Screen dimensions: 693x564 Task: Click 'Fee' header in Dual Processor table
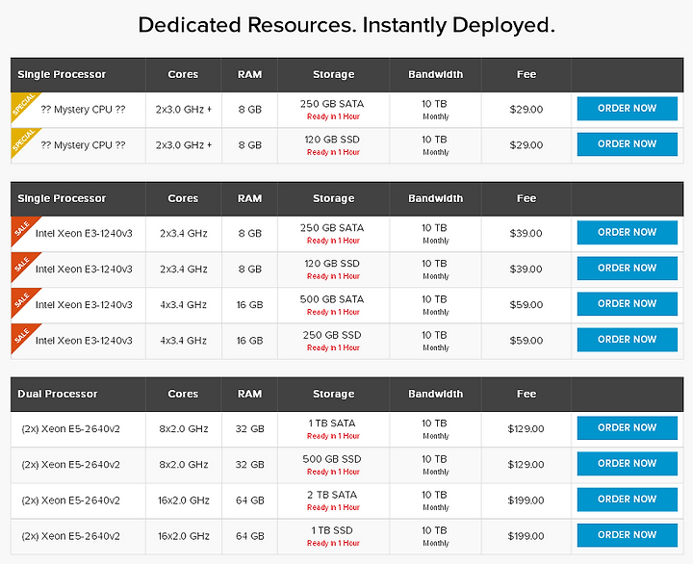[x=526, y=394]
